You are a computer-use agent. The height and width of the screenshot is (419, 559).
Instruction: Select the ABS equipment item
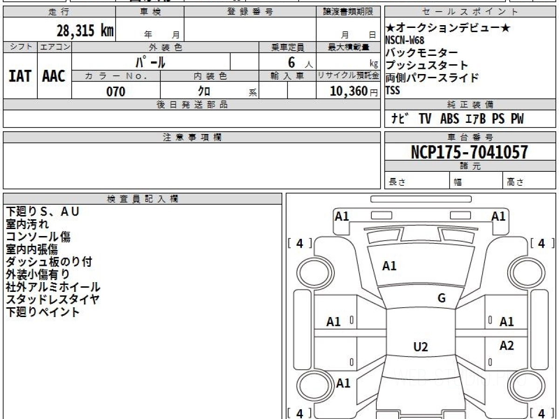click(450, 119)
